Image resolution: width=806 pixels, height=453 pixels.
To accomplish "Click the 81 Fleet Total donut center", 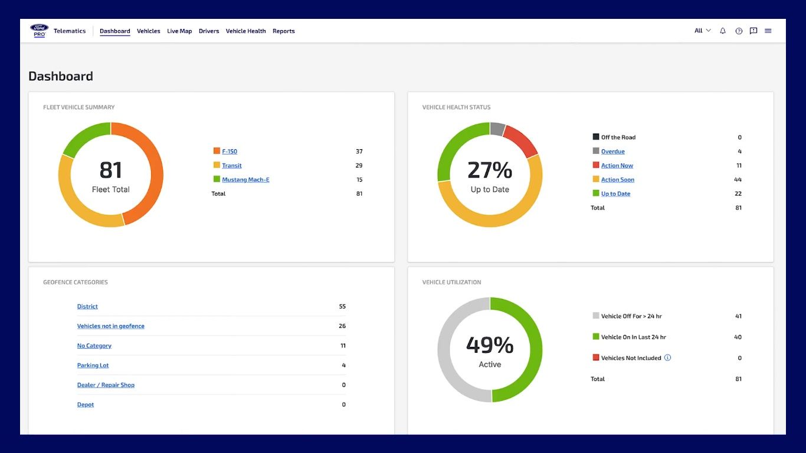I will 111,175.
